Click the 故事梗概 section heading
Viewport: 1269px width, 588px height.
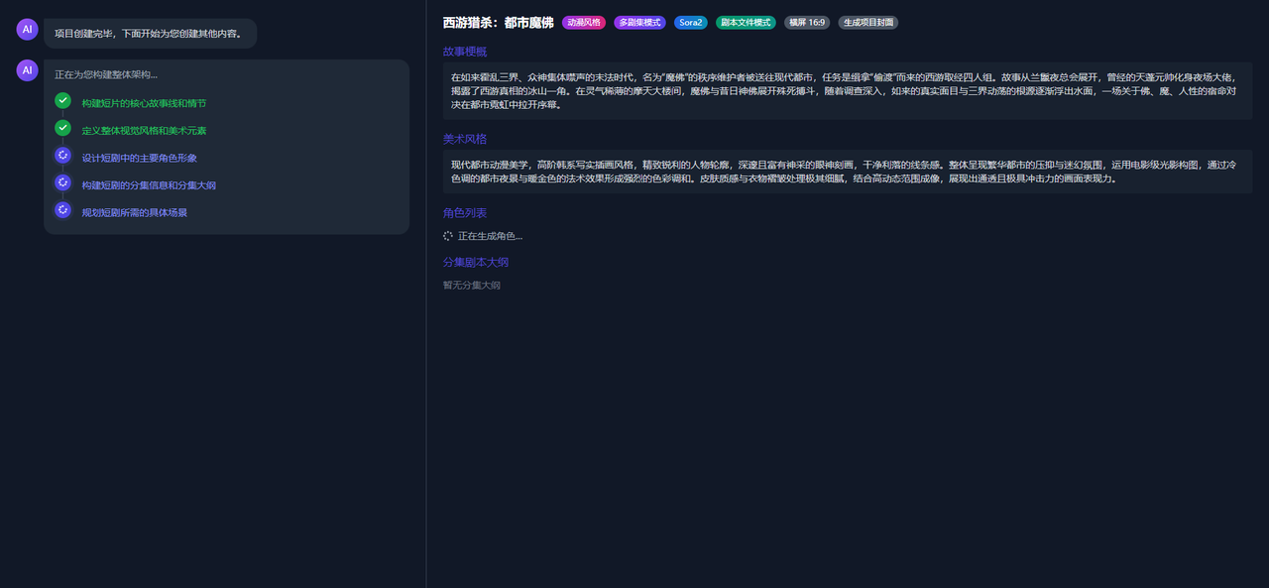[x=465, y=52]
